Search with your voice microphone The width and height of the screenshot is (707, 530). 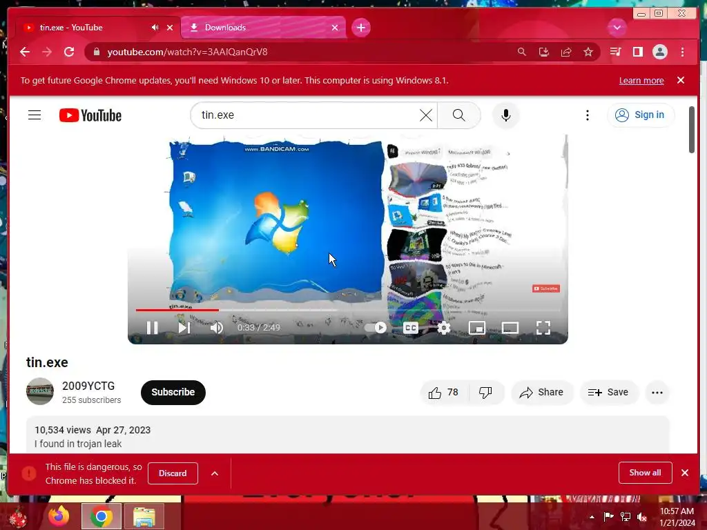click(506, 115)
